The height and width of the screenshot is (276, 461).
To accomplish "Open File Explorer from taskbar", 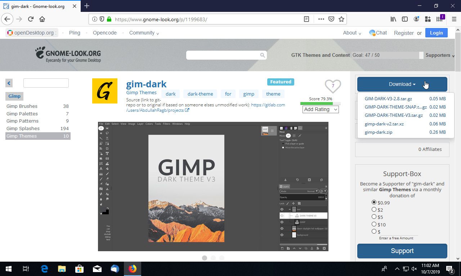I will point(62,269).
